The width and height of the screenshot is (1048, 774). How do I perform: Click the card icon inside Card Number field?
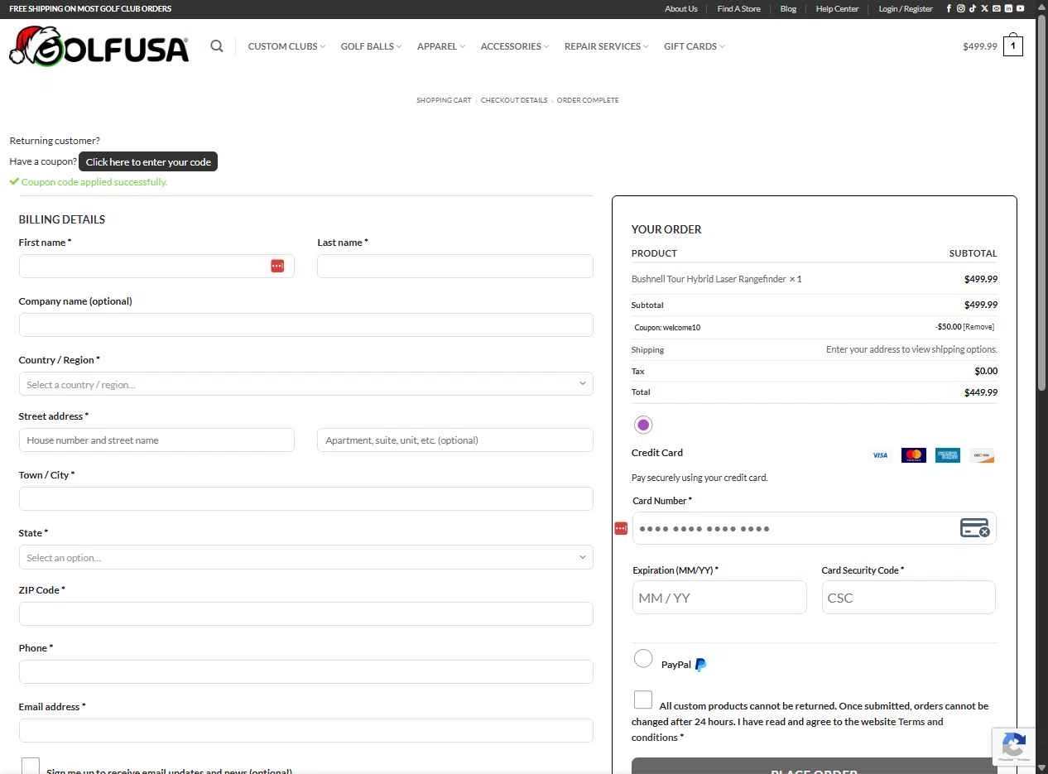pos(974,528)
